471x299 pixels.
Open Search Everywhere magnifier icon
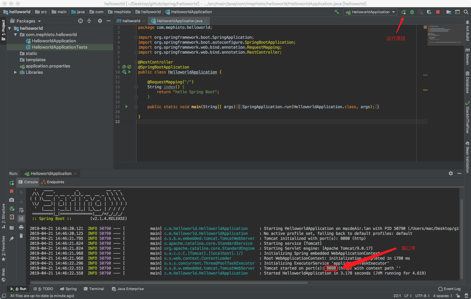(x=466, y=12)
